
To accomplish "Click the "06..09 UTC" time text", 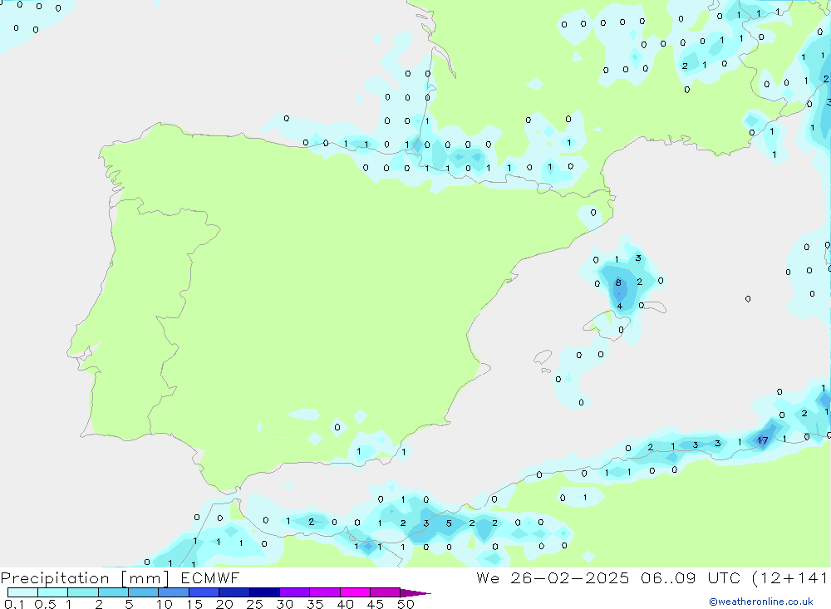I will (690, 577).
